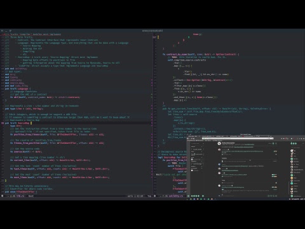This screenshot has width=305, height=229.
Task: Click the file name in the left pane status line
Action: coord(20,196)
